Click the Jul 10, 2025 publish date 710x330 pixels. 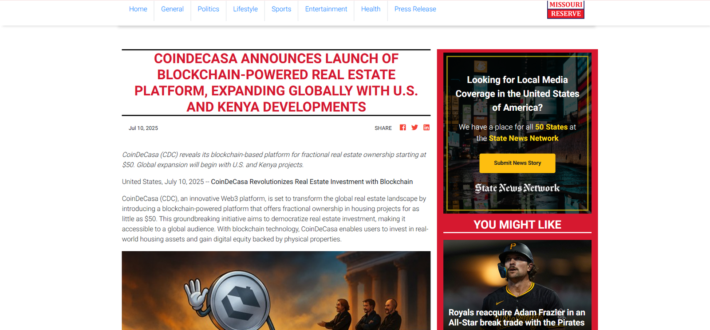tap(143, 128)
